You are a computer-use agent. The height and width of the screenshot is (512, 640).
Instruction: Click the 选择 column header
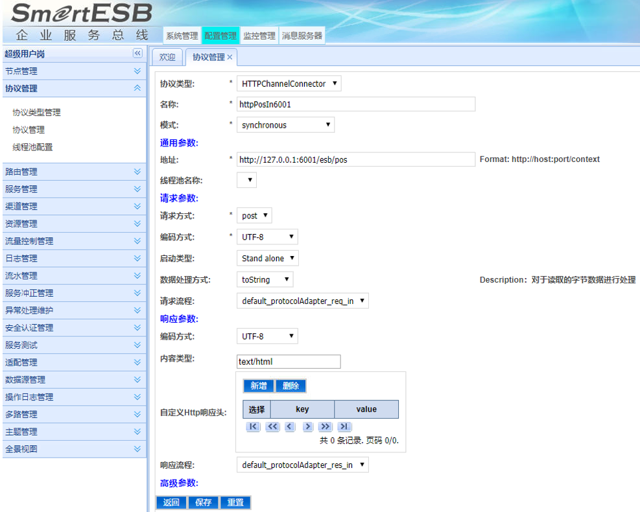pyautogui.click(x=256, y=410)
